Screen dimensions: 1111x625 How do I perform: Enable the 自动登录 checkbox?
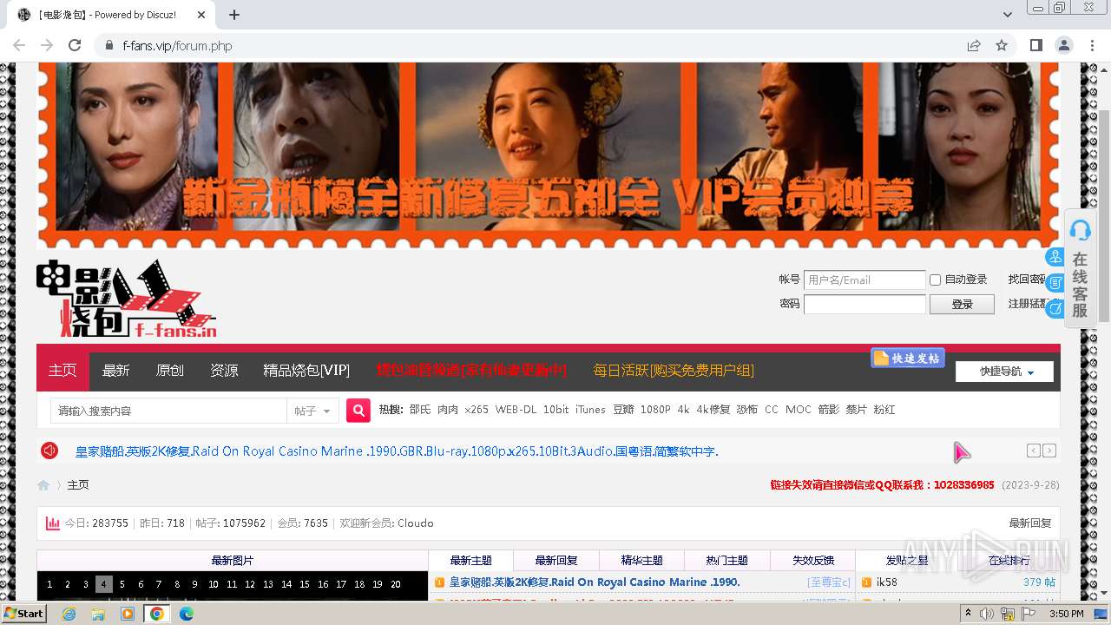pyautogui.click(x=935, y=280)
